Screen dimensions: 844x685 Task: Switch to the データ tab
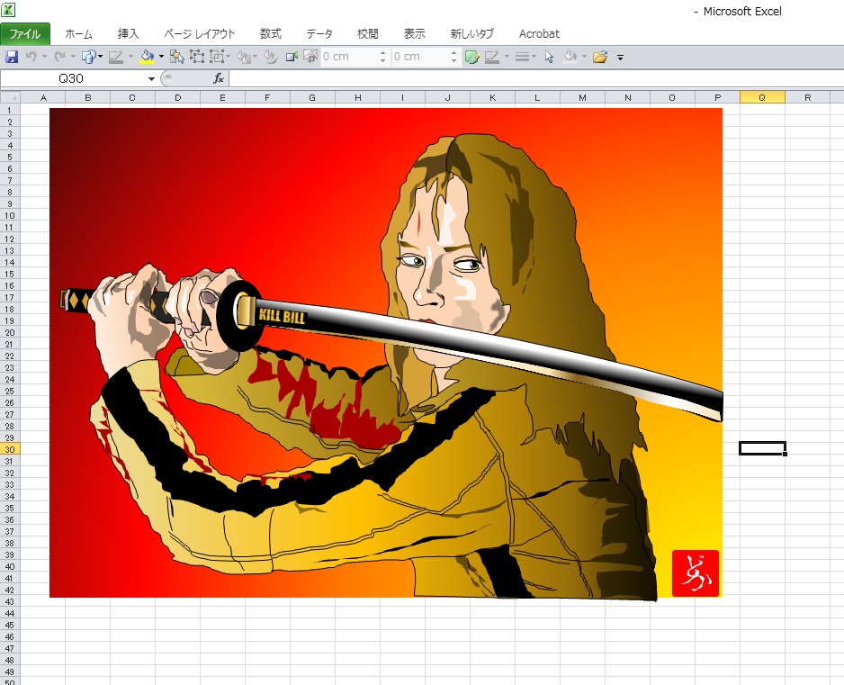tap(319, 34)
